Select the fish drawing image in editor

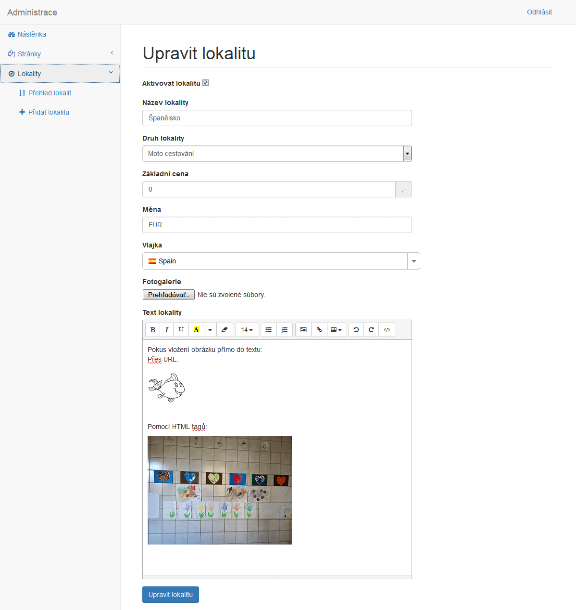[x=166, y=388]
